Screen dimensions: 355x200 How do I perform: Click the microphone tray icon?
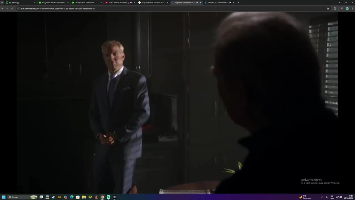tap(327, 197)
